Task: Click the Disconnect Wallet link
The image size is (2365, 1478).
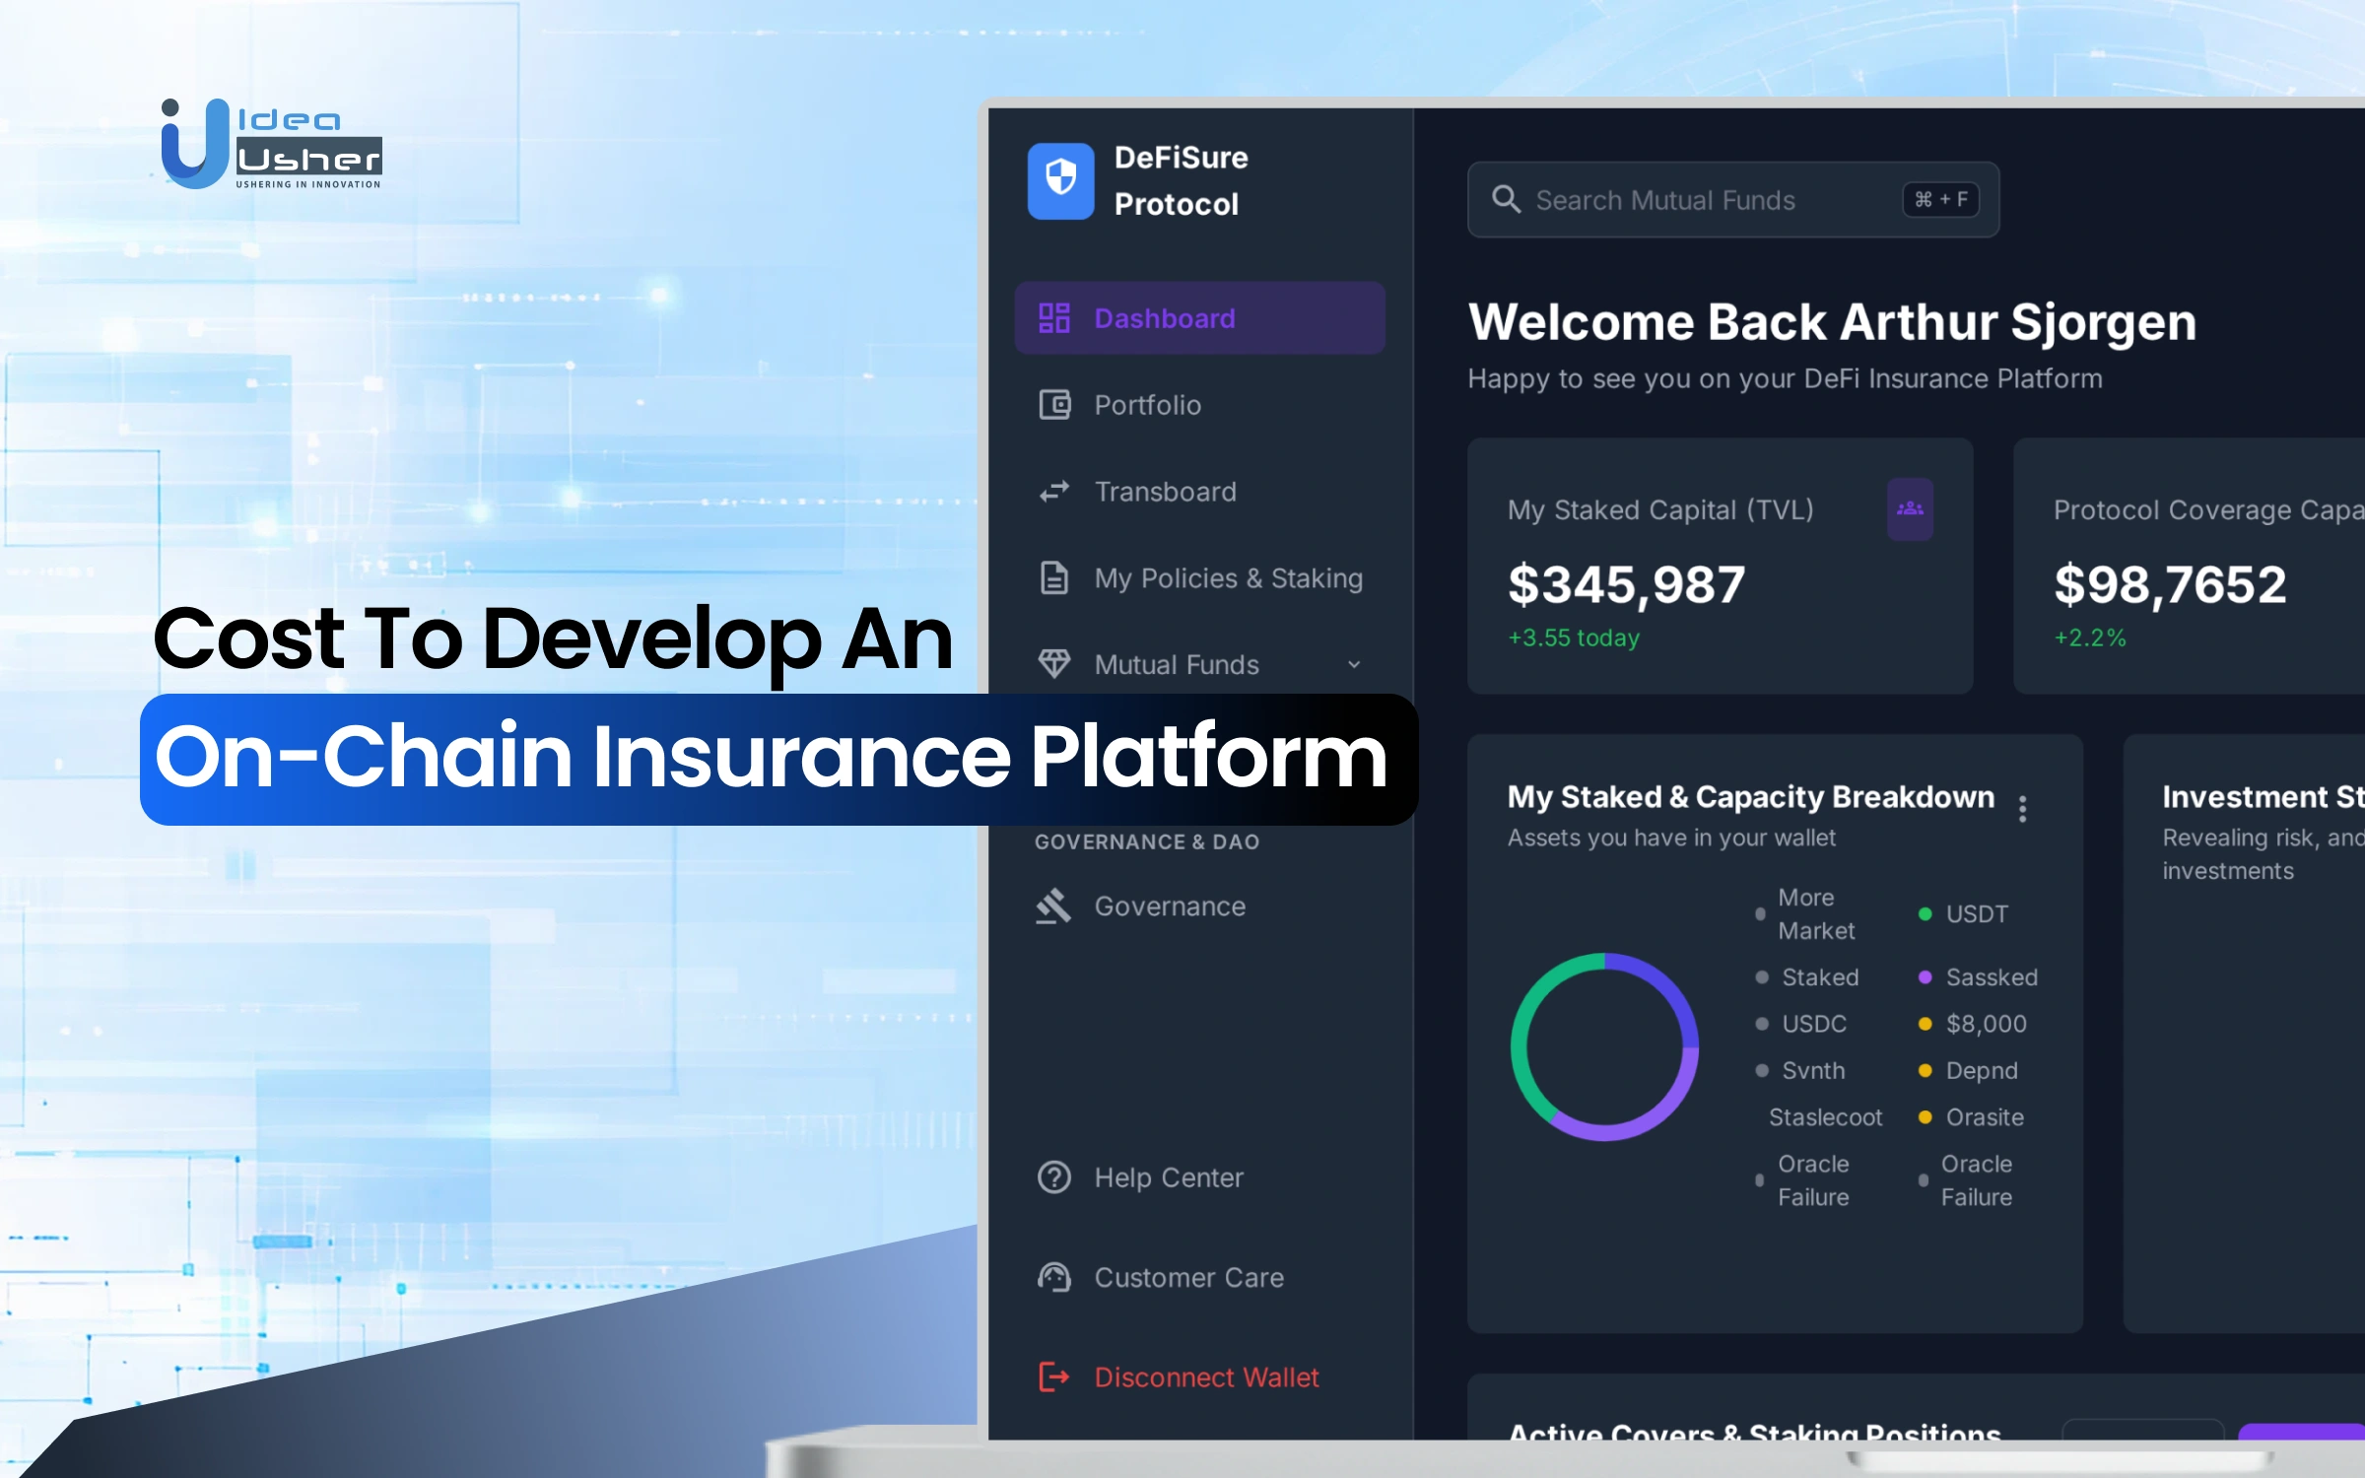Action: (1206, 1377)
